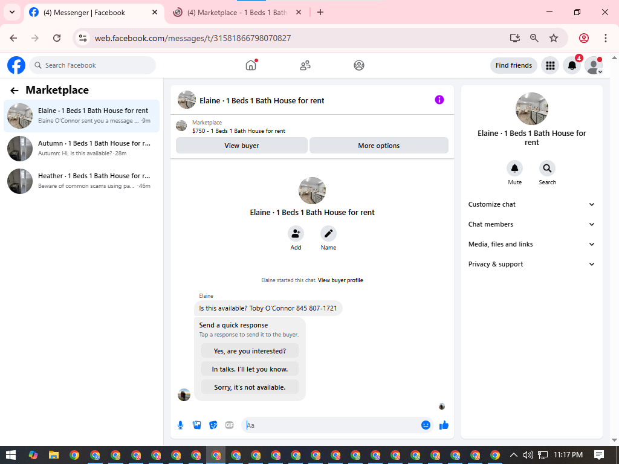Record a voice clip with microphone icon

[180, 425]
